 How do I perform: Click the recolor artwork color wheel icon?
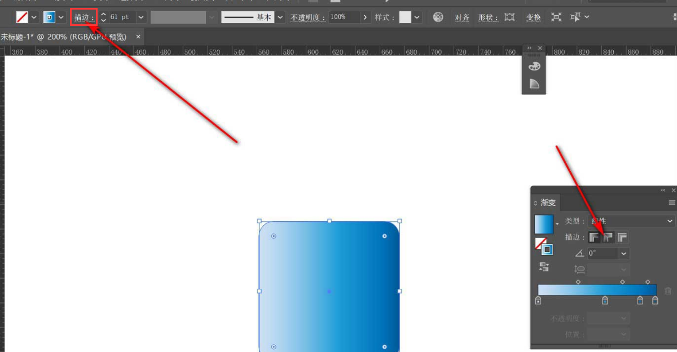click(438, 17)
